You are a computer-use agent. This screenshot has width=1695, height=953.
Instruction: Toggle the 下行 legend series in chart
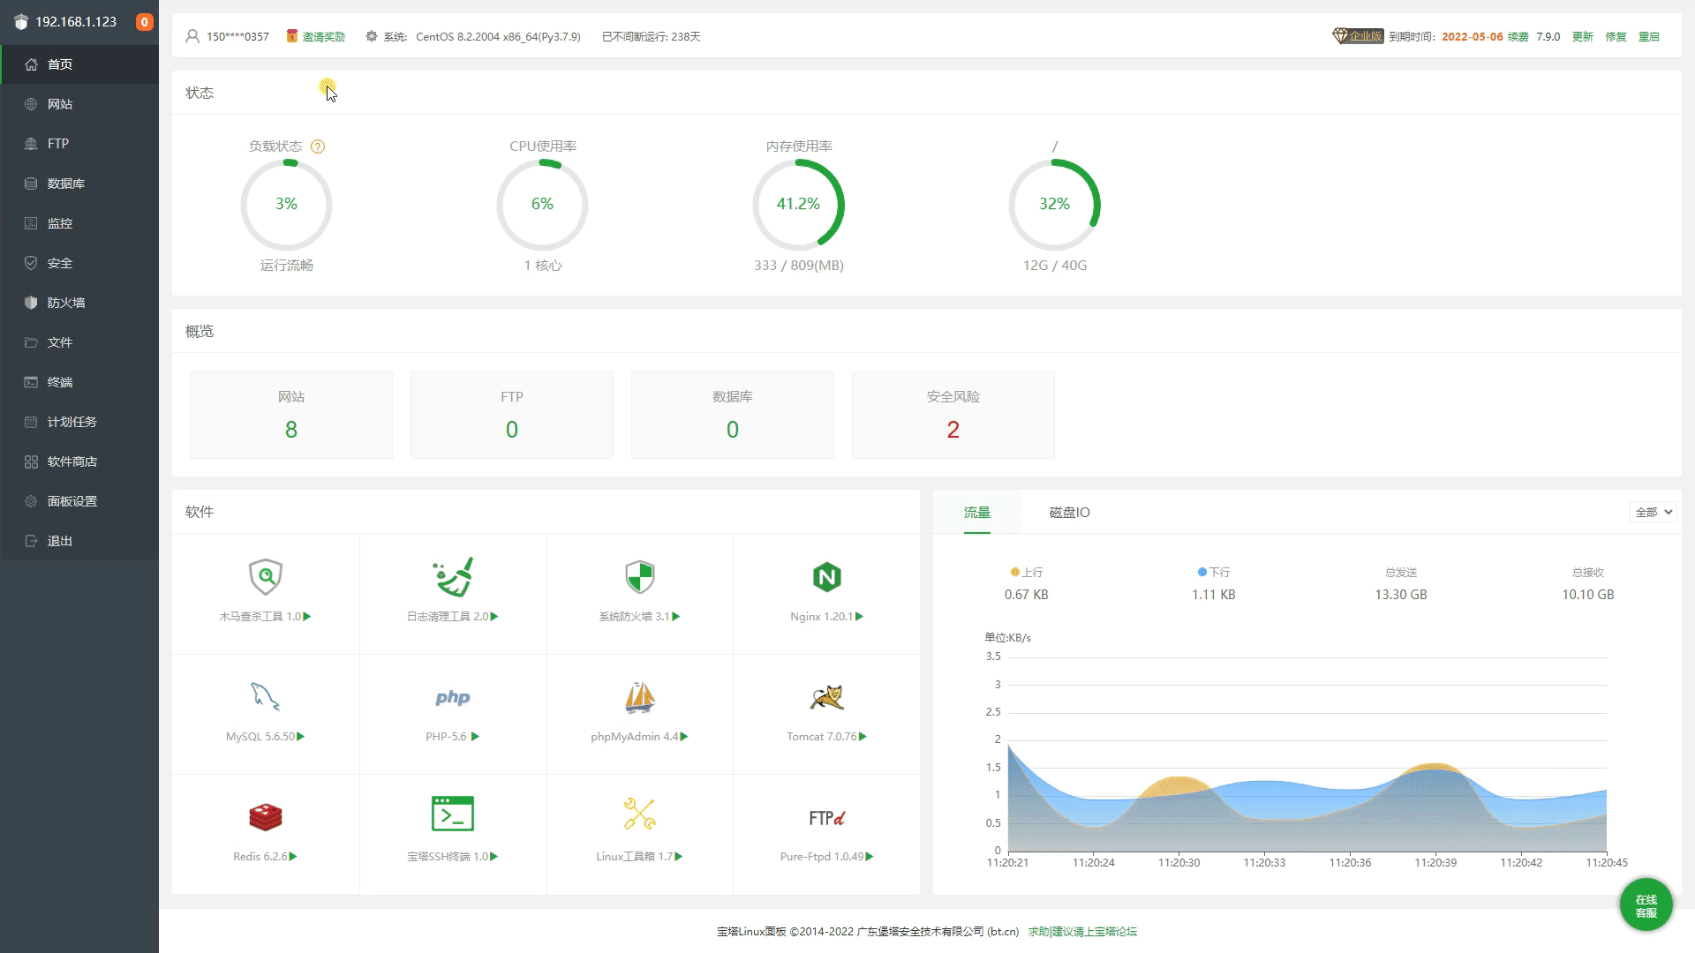point(1214,572)
